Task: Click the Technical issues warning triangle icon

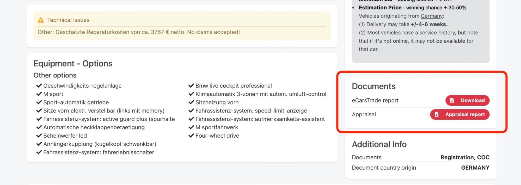Action: (41, 20)
